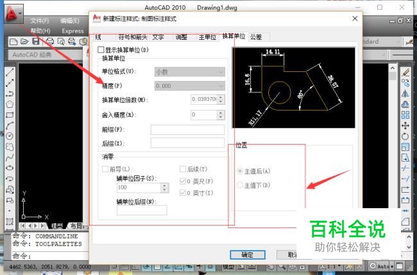Select the Erase modify tool
417x275 pixels.
pos(405,72)
